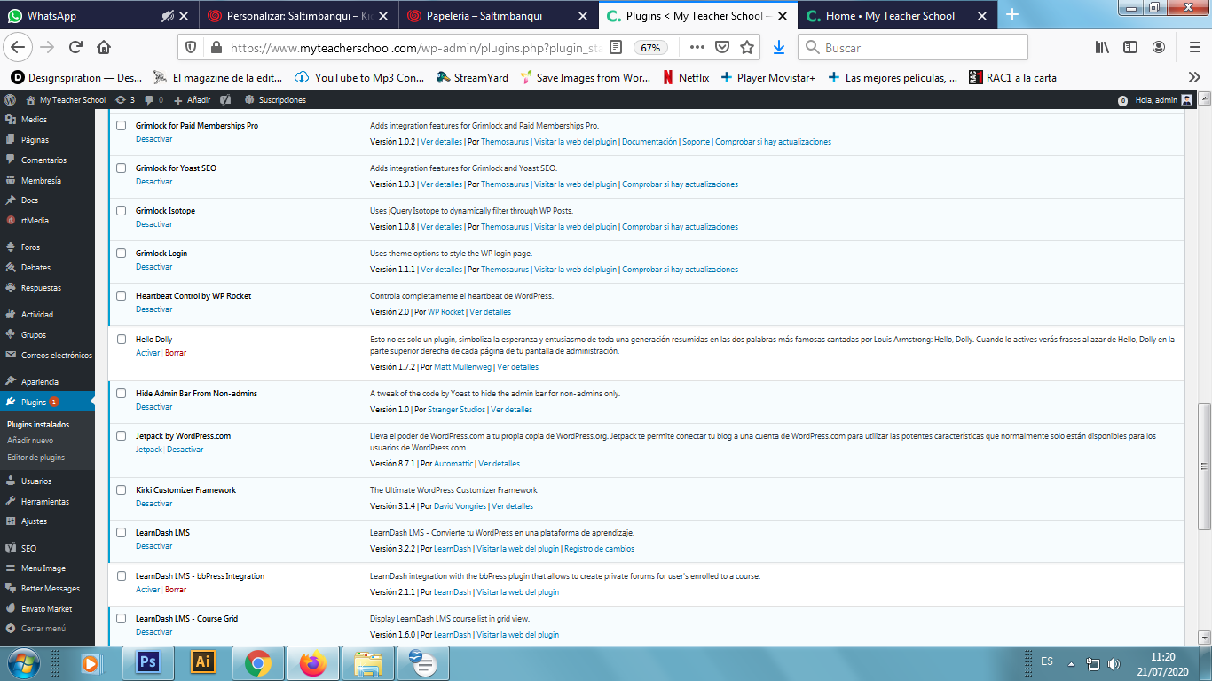Bookmark this page with the star icon
The height and width of the screenshot is (681, 1212).
pos(747,47)
